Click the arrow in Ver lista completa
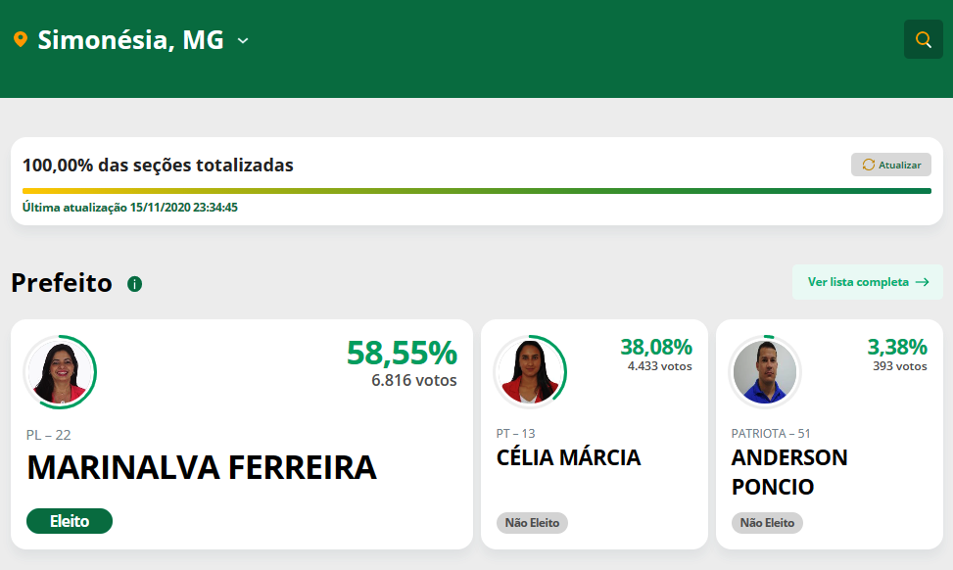The width and height of the screenshot is (953, 570). (x=922, y=282)
